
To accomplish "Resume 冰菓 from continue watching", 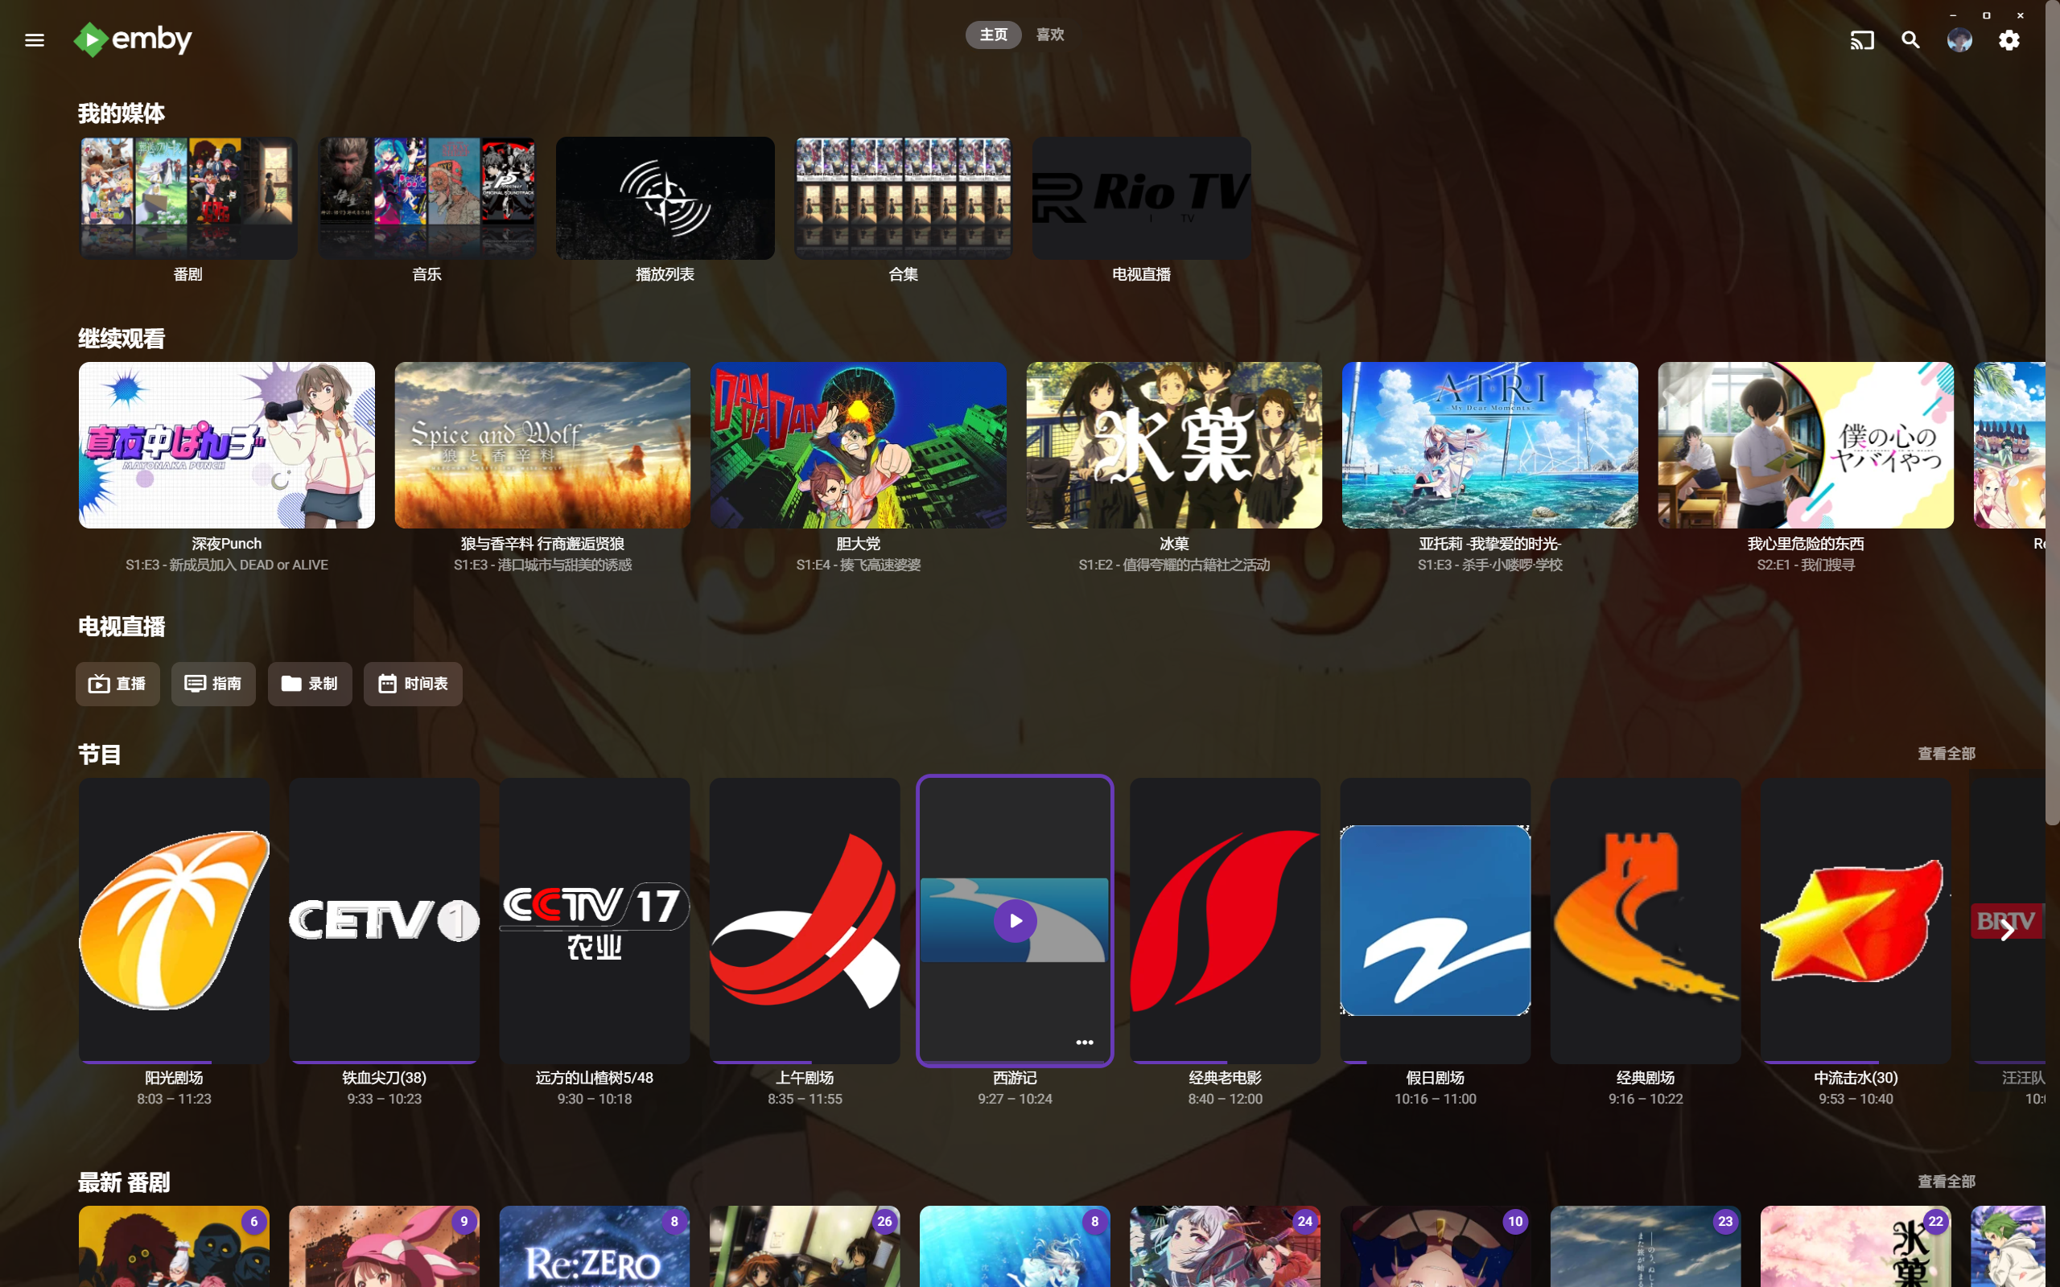I will (1174, 445).
